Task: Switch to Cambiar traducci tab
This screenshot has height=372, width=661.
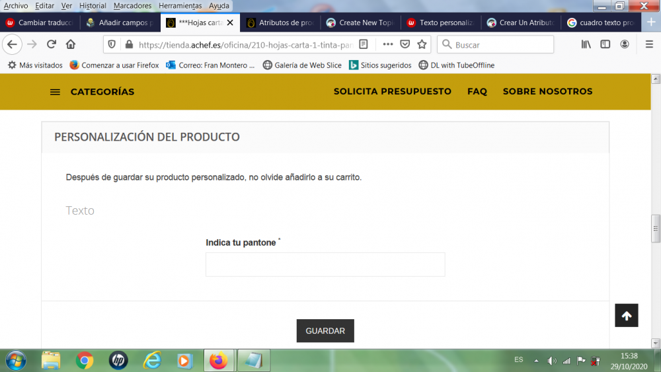Action: pos(40,22)
